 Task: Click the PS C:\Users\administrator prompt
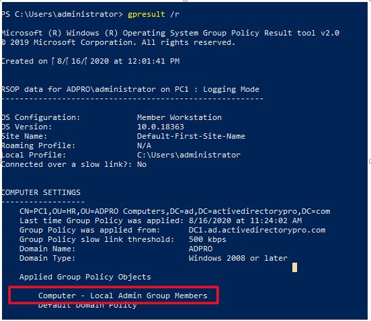(62, 14)
